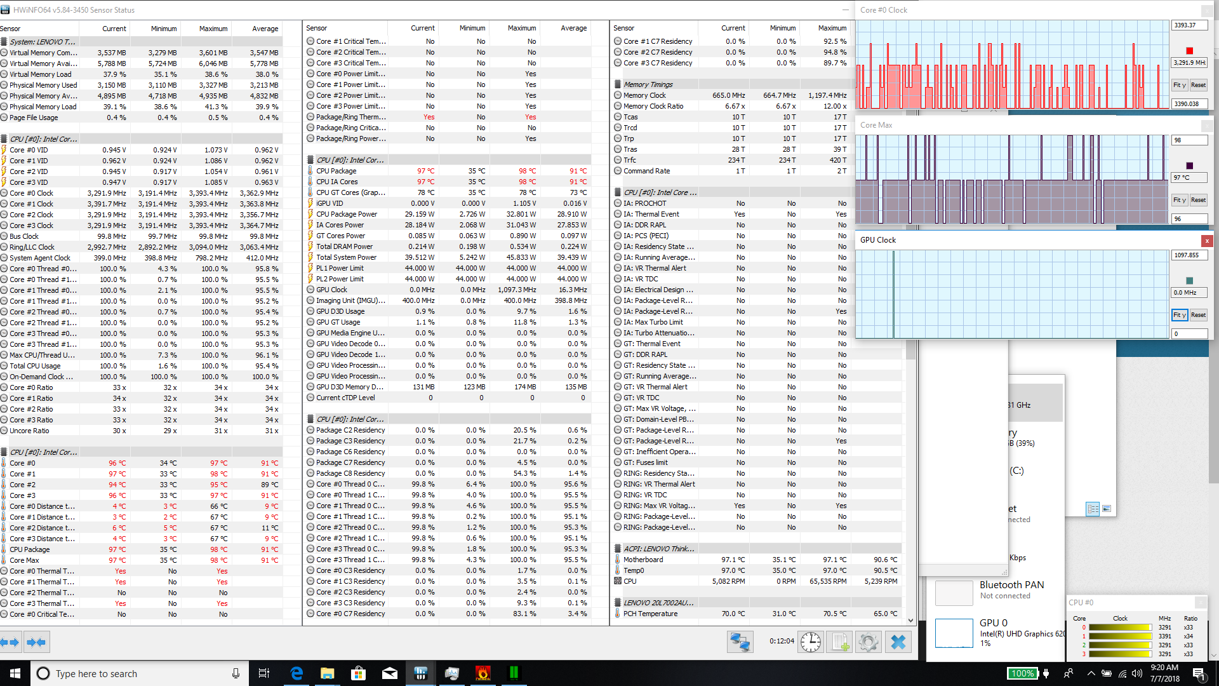This screenshot has width=1219, height=686.
Task: Launch Microsoft Edge from the taskbar
Action: 296,673
